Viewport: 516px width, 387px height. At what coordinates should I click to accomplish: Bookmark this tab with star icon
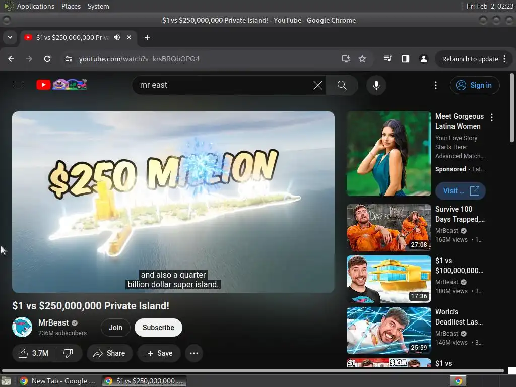click(x=362, y=59)
